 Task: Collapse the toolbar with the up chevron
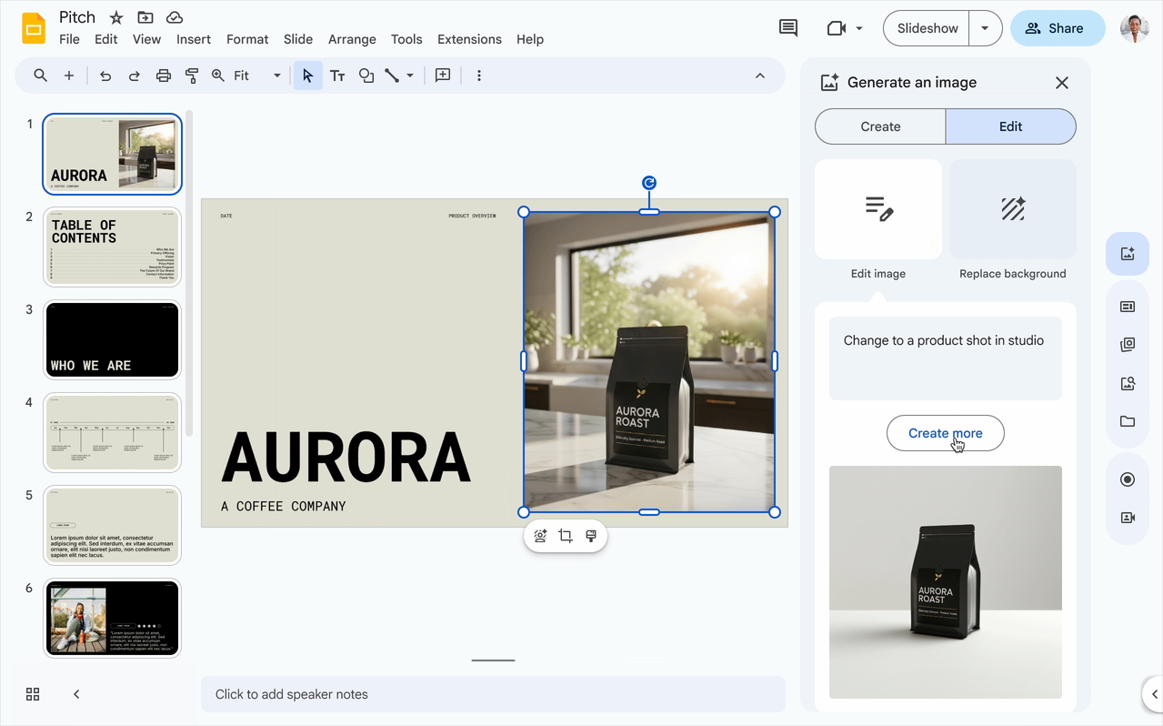coord(760,76)
